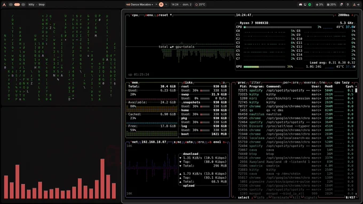Toggle the mem box label
363x204 pixels.
click(x=135, y=83)
